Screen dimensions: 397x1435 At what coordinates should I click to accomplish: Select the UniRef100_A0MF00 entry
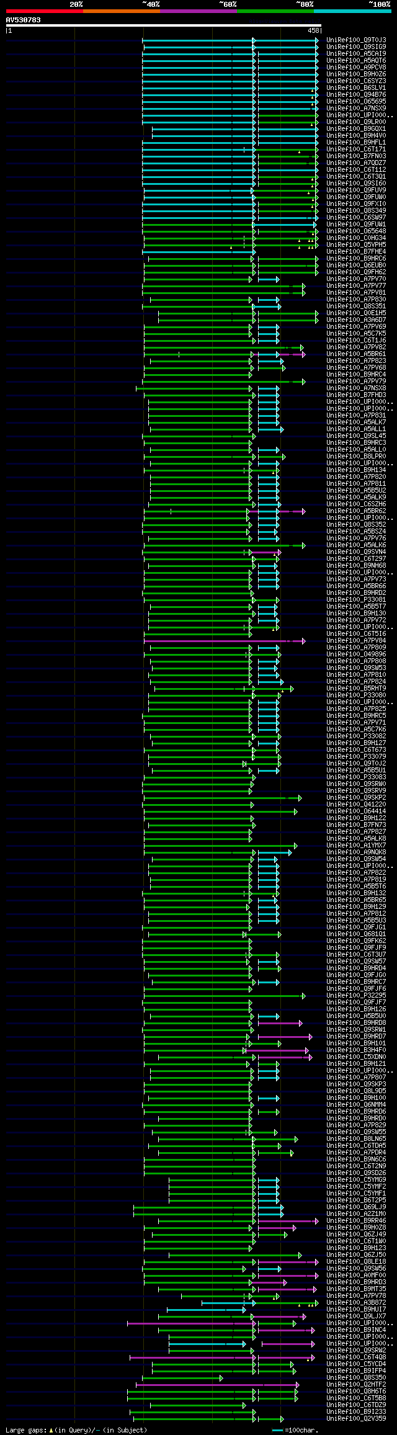(x=356, y=1275)
